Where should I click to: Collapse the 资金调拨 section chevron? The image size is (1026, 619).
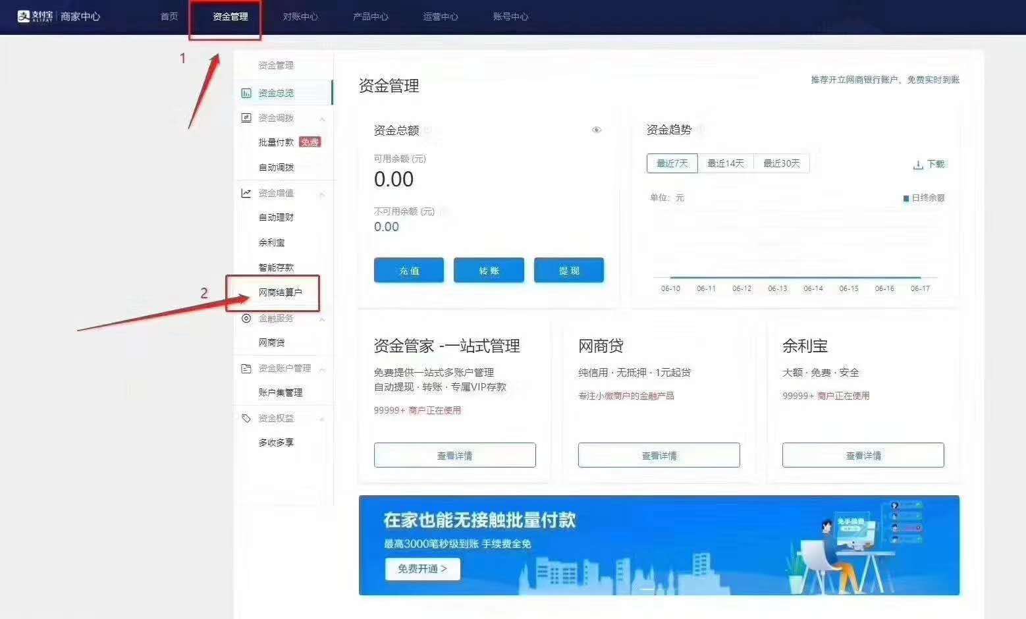(323, 119)
